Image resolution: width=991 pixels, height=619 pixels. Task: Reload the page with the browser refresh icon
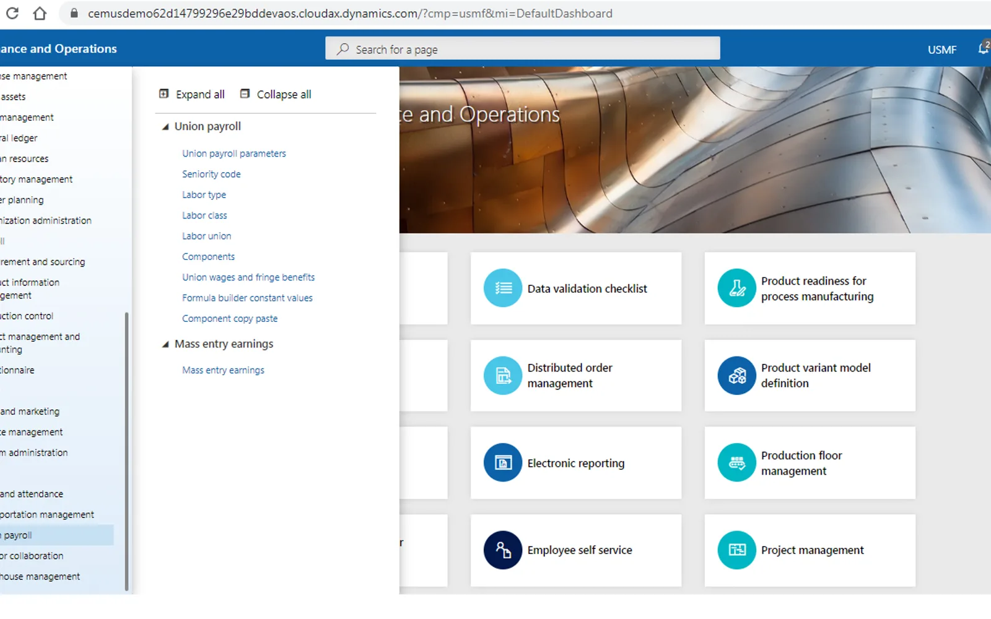pyautogui.click(x=12, y=13)
